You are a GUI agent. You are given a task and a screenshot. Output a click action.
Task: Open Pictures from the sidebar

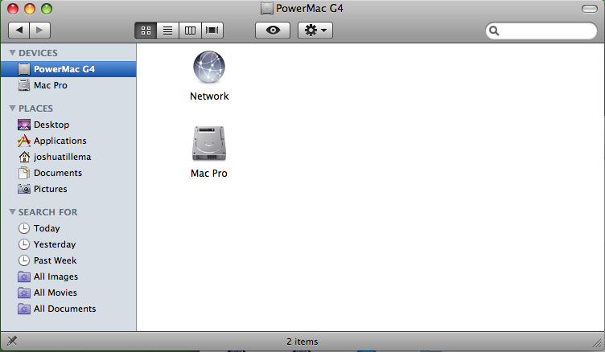pyautogui.click(x=68, y=189)
